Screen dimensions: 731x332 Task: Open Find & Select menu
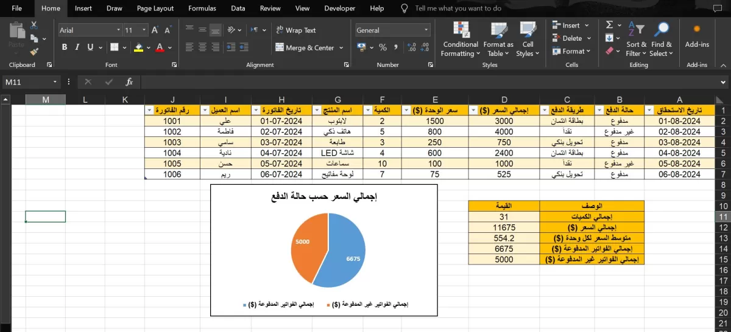(x=661, y=40)
